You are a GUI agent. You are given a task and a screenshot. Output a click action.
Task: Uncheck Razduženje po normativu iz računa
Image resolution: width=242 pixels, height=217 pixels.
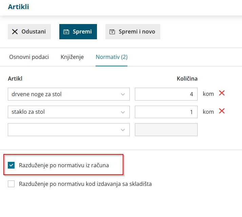click(x=11, y=165)
